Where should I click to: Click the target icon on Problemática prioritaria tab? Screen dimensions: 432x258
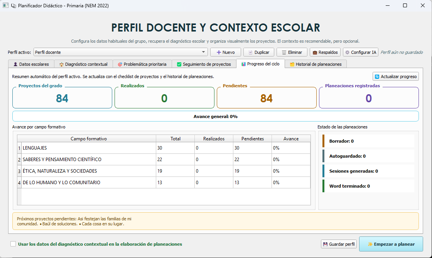[120, 64]
